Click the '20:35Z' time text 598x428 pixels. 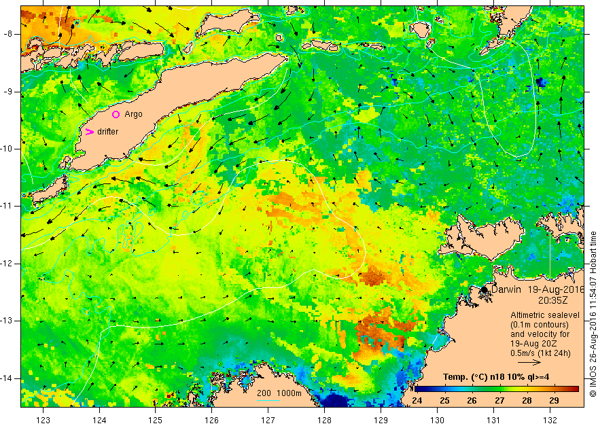click(x=553, y=300)
